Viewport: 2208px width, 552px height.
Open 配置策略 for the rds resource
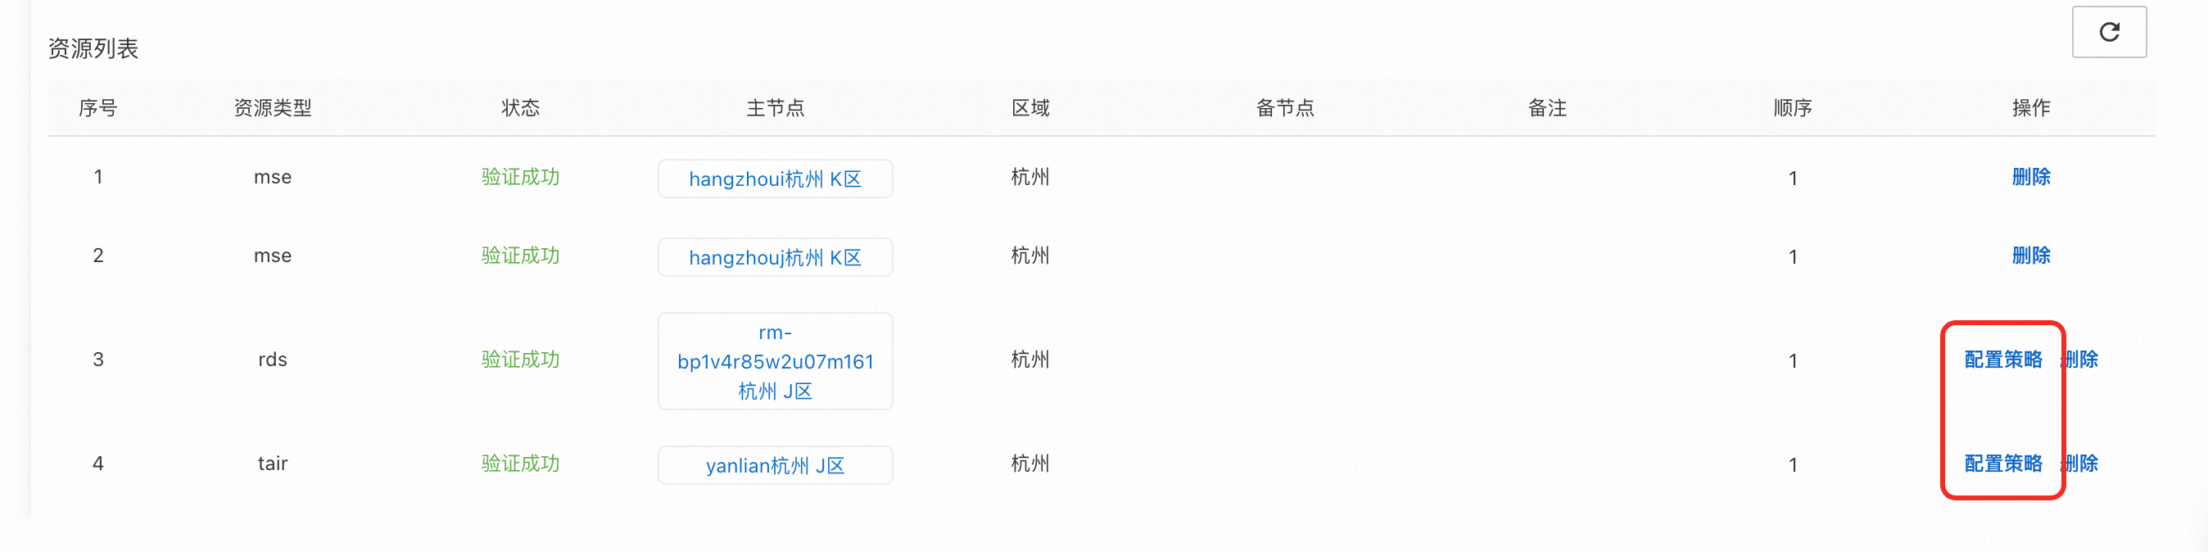(2003, 360)
